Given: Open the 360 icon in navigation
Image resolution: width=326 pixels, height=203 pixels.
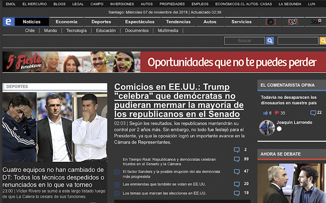Looking at the screenshot, I should [316, 22].
